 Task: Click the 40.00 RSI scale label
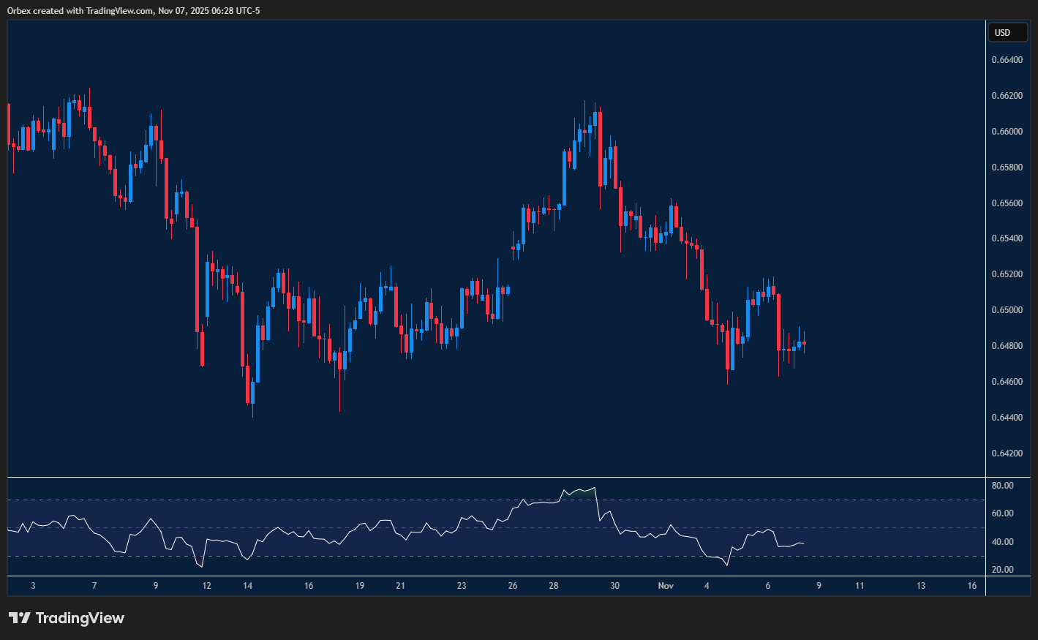[1002, 542]
